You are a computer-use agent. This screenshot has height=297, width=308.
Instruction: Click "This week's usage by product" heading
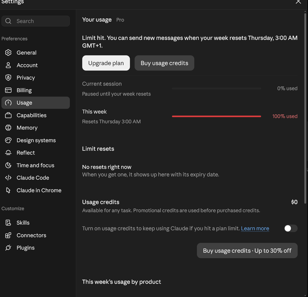pyautogui.click(x=121, y=282)
